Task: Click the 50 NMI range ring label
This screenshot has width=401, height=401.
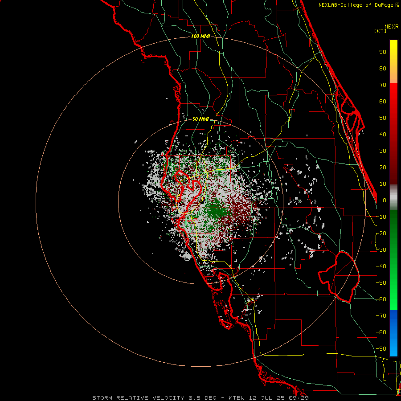Action: coord(200,119)
